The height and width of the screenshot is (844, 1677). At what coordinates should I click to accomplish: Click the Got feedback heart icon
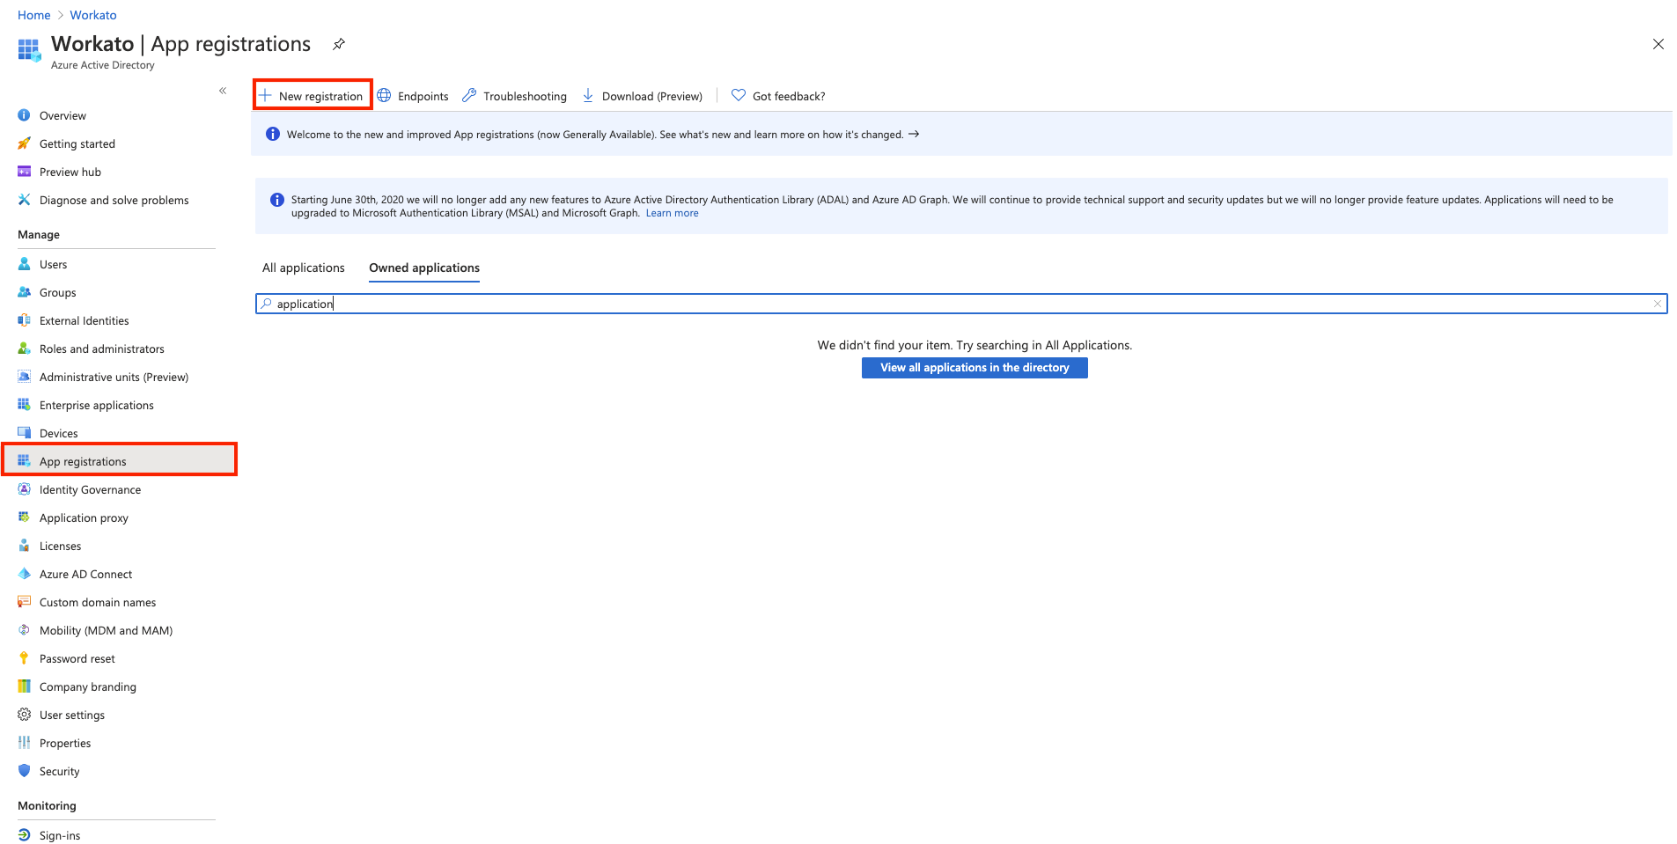[x=739, y=95]
